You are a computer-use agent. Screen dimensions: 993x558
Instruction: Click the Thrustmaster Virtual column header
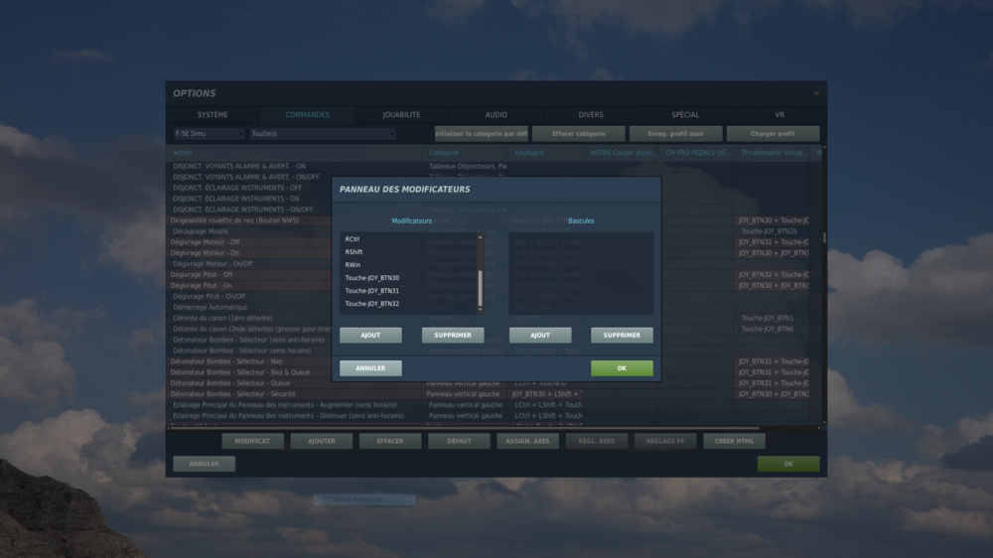tap(774, 153)
